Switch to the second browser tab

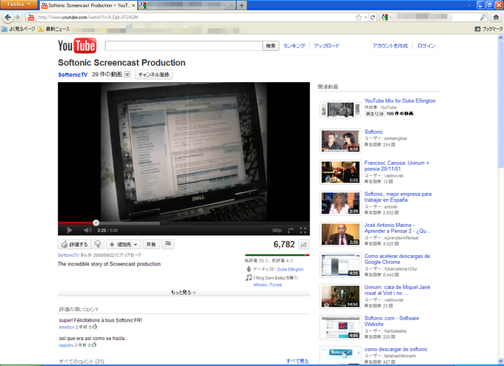pyautogui.click(x=187, y=5)
